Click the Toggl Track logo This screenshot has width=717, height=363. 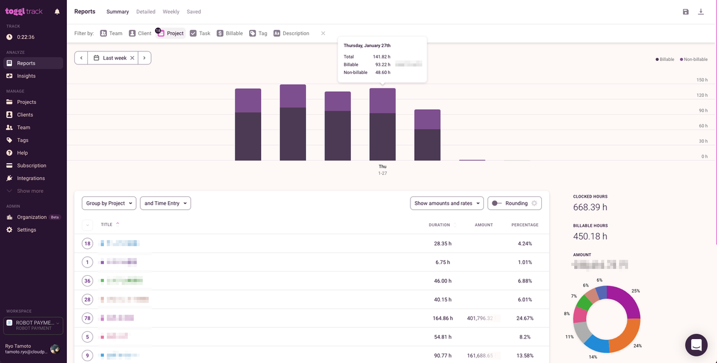pyautogui.click(x=24, y=11)
